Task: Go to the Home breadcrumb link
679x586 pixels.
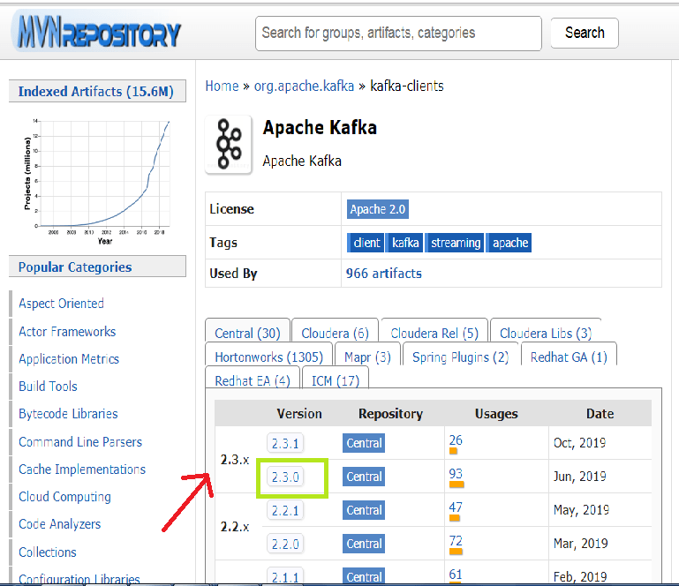Action: click(x=222, y=86)
